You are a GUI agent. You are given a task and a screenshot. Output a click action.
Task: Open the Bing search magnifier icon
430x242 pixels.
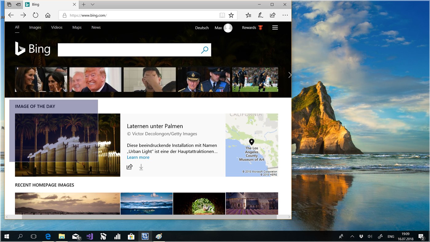(204, 50)
